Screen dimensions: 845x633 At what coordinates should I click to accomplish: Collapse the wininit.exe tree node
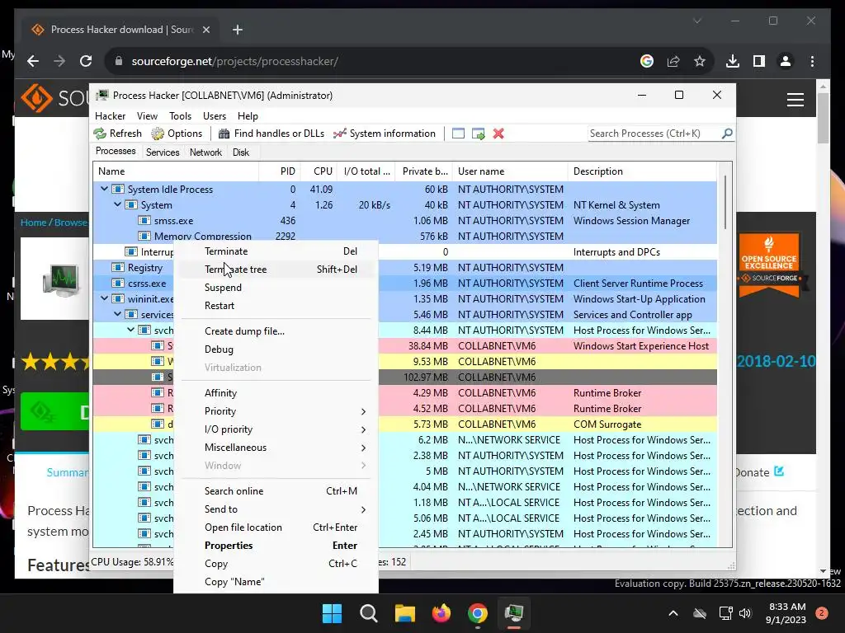(x=105, y=298)
